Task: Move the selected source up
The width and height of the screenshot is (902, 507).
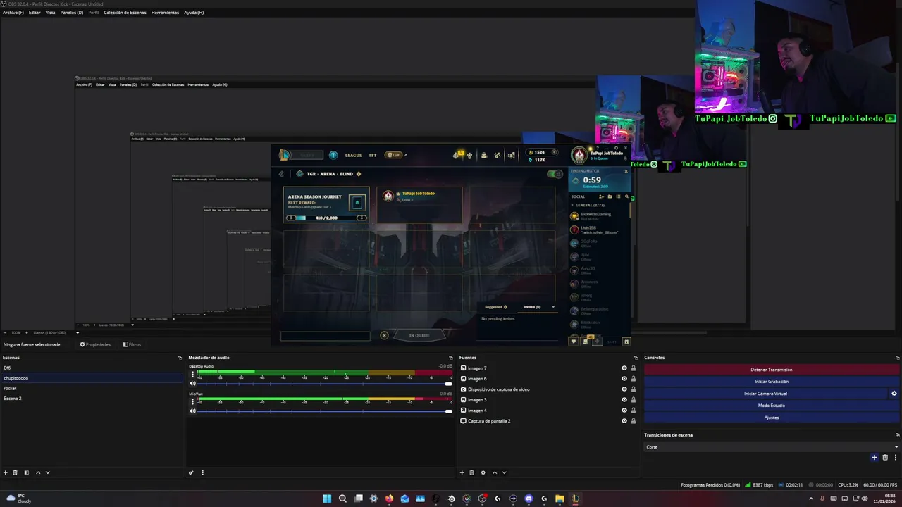Action: tap(495, 472)
